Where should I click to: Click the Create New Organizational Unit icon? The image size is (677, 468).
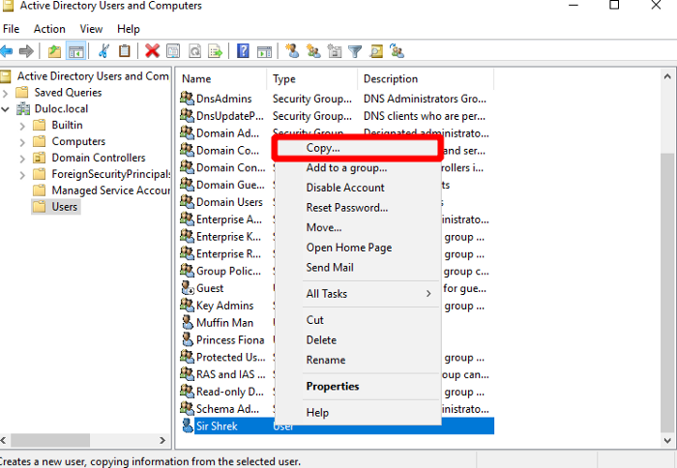coord(335,51)
